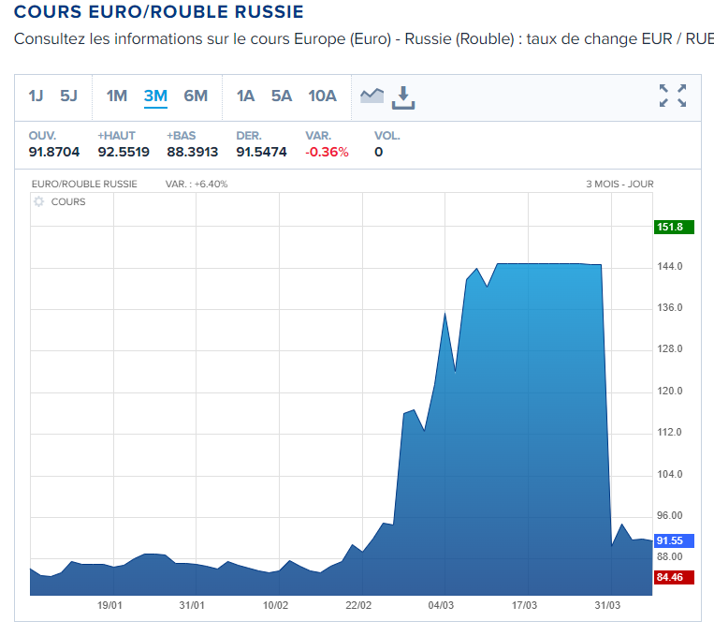Open the chart type selector icon
Viewport: 714px width, 636px height.
click(x=372, y=96)
